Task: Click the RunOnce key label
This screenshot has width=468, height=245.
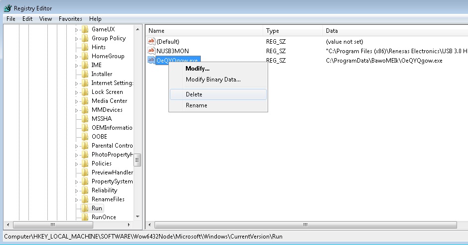Action: pyautogui.click(x=104, y=217)
